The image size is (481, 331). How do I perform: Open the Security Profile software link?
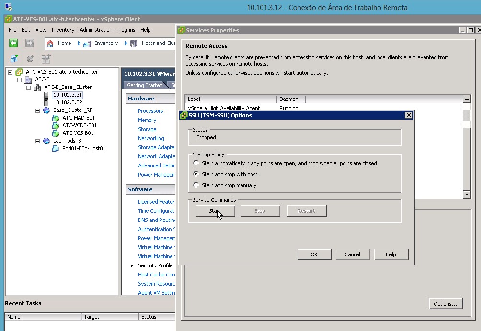(155, 265)
